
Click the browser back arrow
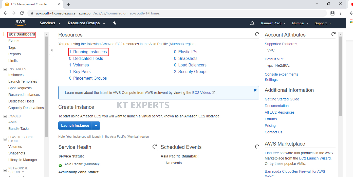[x=6, y=13]
